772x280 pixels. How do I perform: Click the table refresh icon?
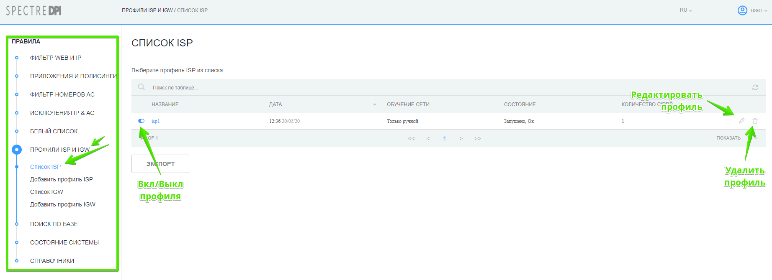(x=755, y=87)
